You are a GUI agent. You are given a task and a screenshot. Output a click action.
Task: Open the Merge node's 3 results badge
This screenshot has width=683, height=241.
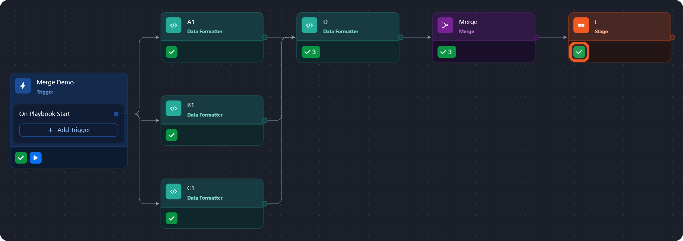click(x=446, y=52)
